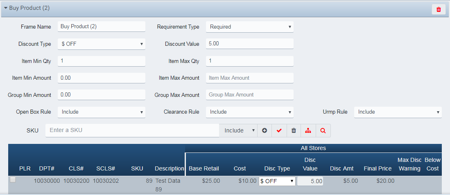
Task: Click the Frame Name text field
Action: (102, 27)
